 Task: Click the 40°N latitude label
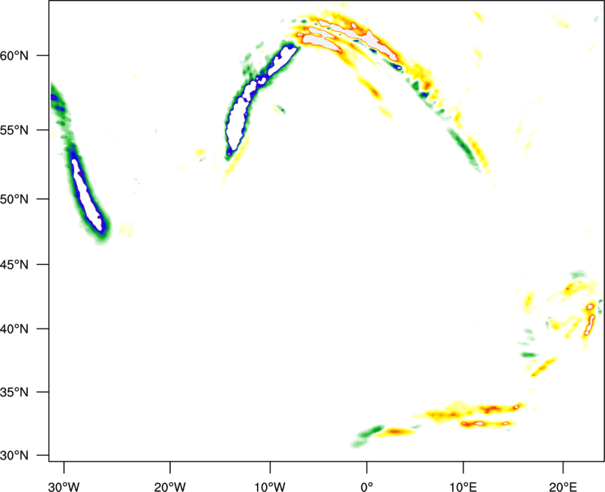(x=14, y=329)
